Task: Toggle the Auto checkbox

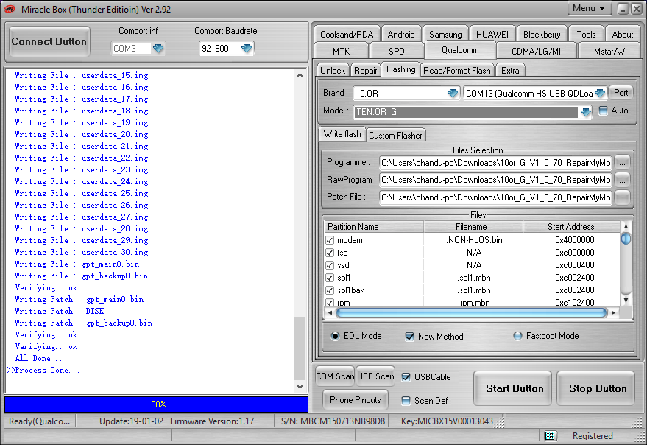Action: point(604,111)
